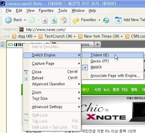145x133 pixels.
Task: Click Add New Tab folder icon
Action: coord(118,20)
